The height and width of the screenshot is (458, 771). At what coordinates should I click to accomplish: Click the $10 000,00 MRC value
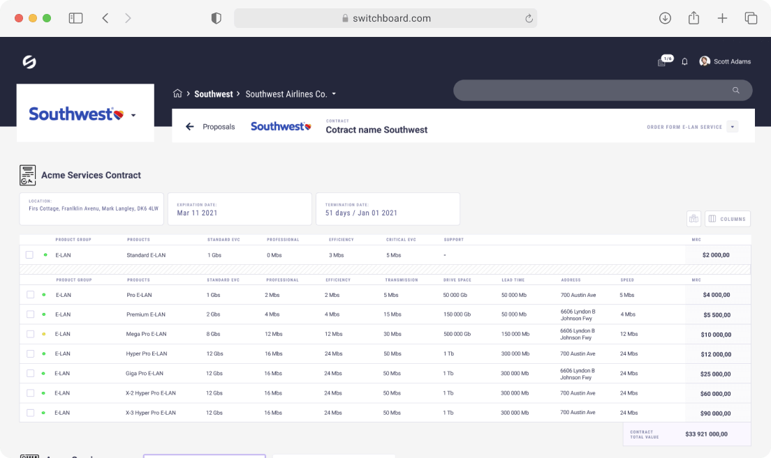[716, 335]
